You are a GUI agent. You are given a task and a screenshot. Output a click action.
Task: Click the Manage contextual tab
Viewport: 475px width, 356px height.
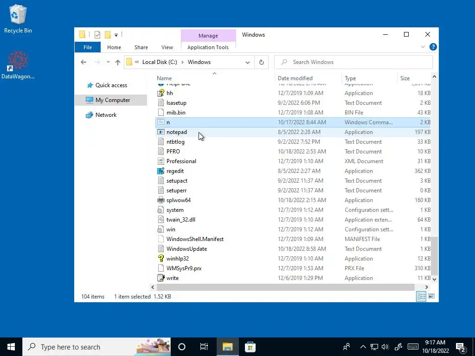coord(208,36)
